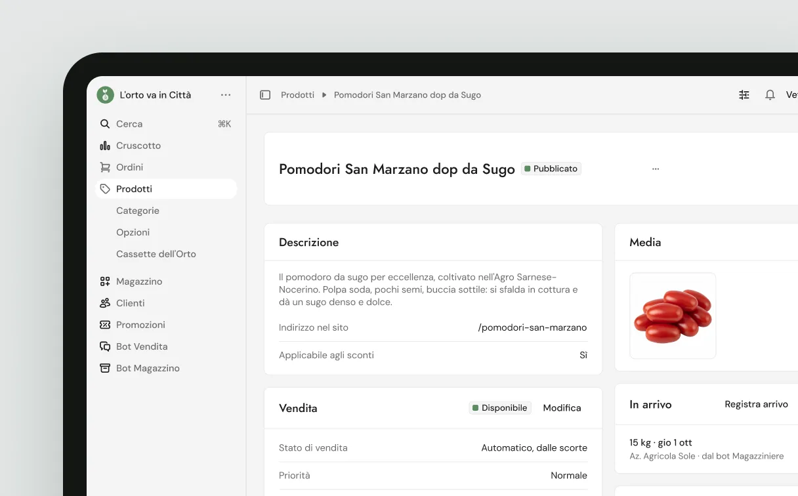Click the Sì value for sconti
The image size is (798, 496).
tap(583, 355)
